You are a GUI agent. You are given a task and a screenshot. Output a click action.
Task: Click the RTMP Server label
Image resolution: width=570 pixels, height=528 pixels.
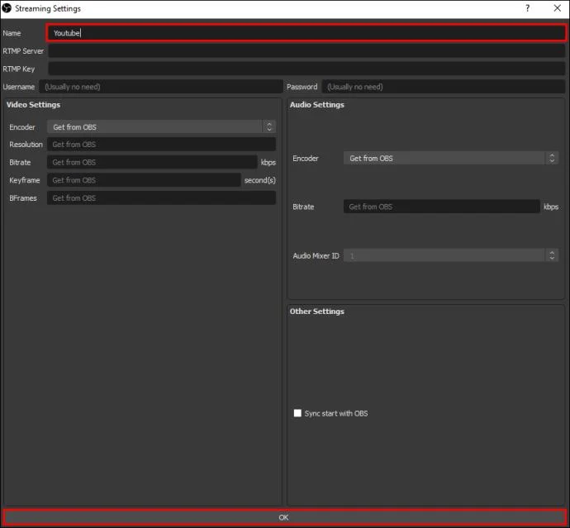(23, 51)
